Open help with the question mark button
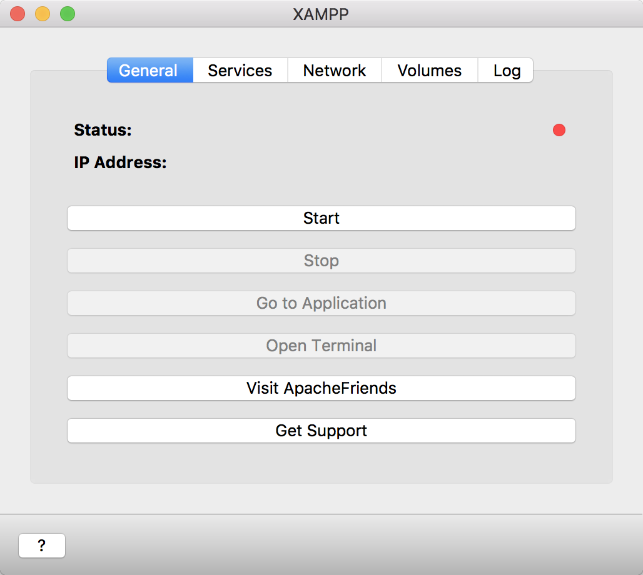Screen dimensions: 643x575 point(42,546)
